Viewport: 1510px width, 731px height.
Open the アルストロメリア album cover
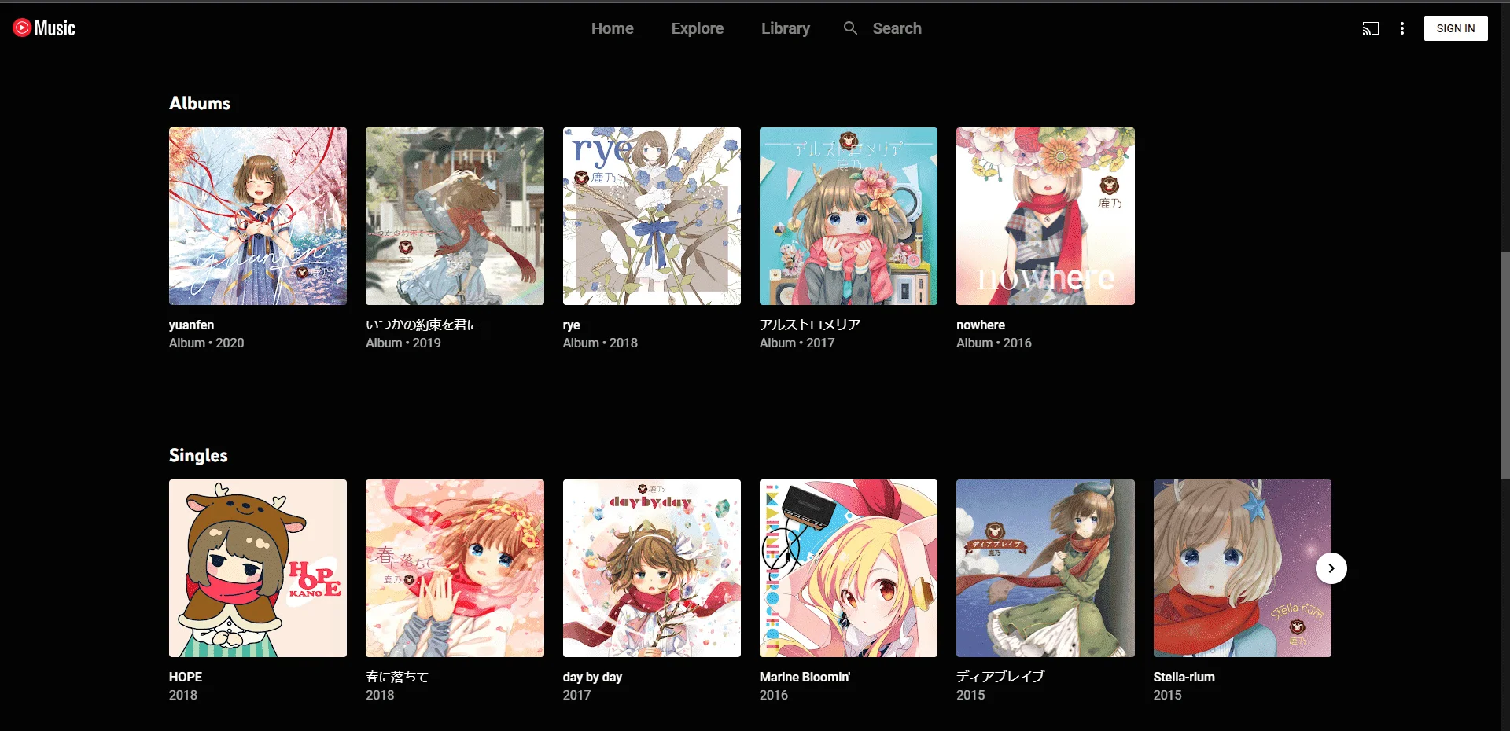tap(849, 216)
